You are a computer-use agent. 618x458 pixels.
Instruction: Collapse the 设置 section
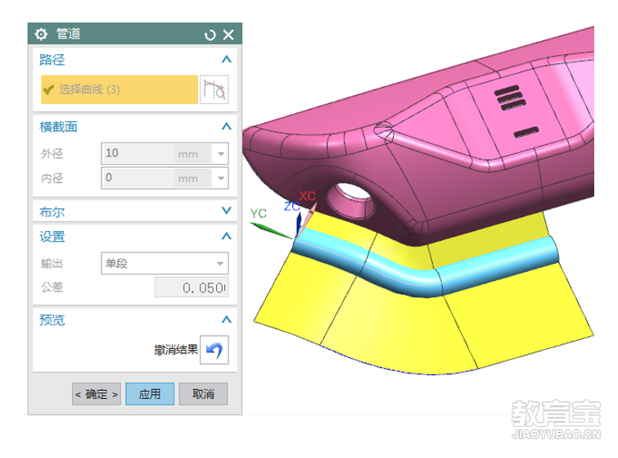[226, 236]
